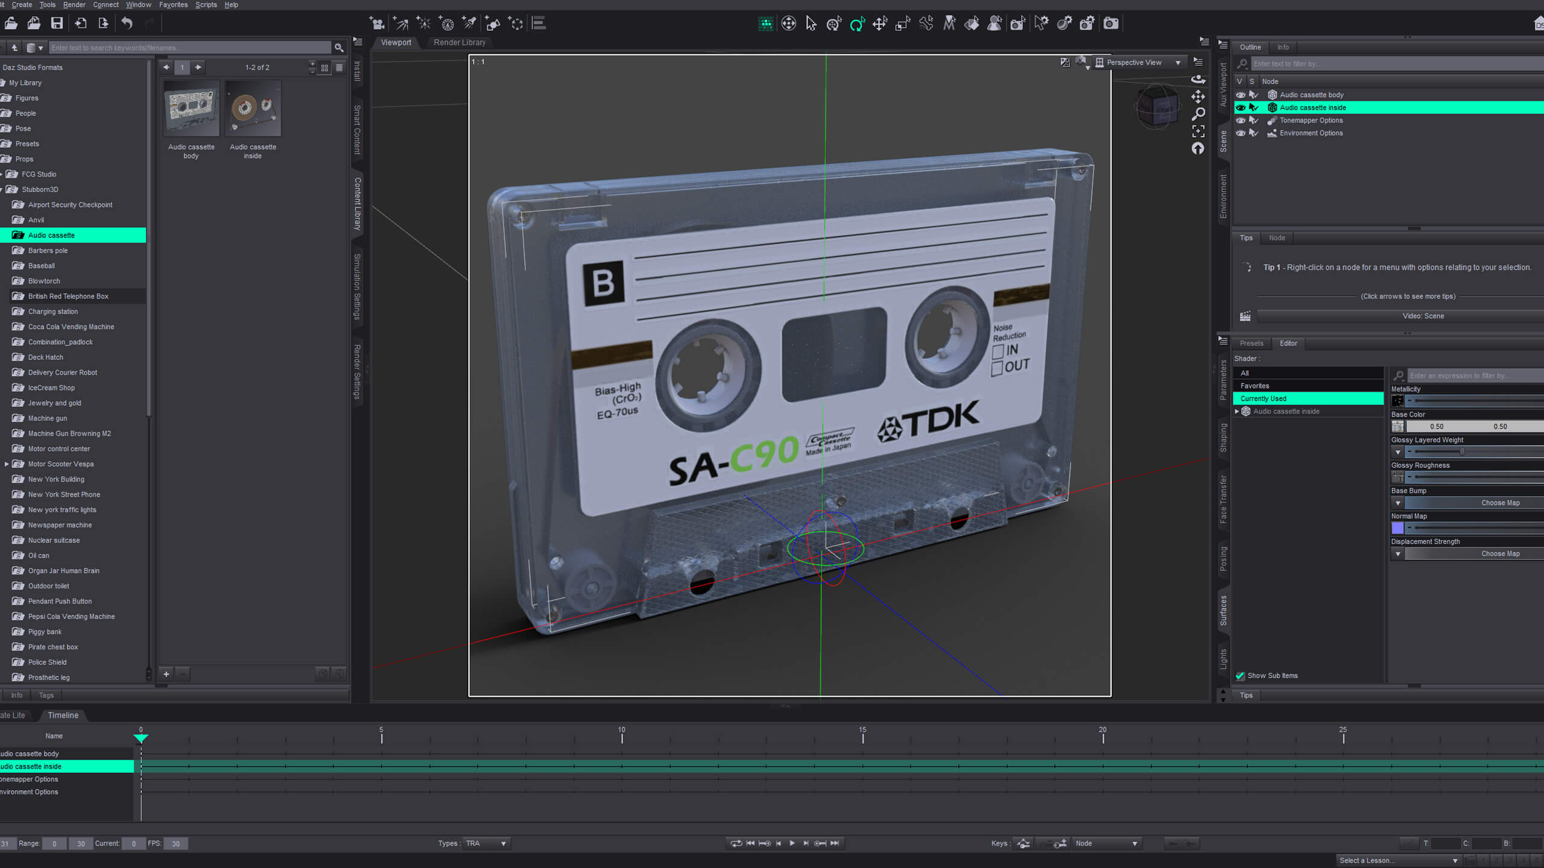Click the viewport Orbit tool
Screen dimensions: 1544x868
(1198, 80)
